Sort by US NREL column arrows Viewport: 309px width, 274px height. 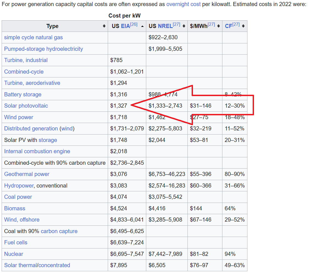click(184, 26)
